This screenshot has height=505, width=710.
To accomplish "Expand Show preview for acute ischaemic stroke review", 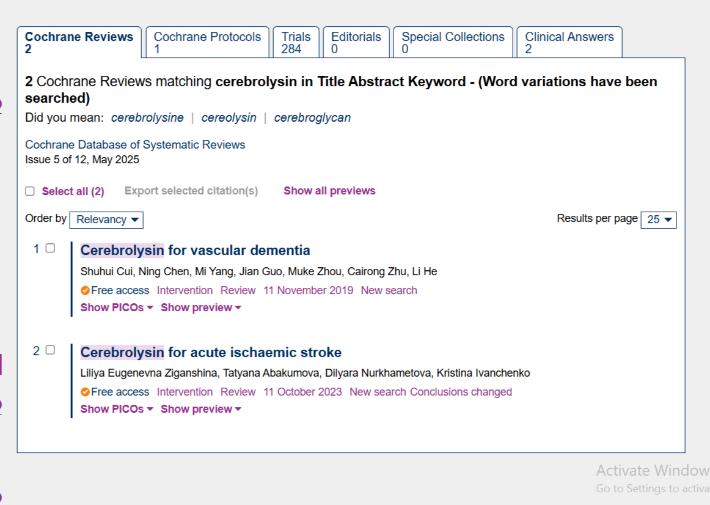I will click(200, 409).
